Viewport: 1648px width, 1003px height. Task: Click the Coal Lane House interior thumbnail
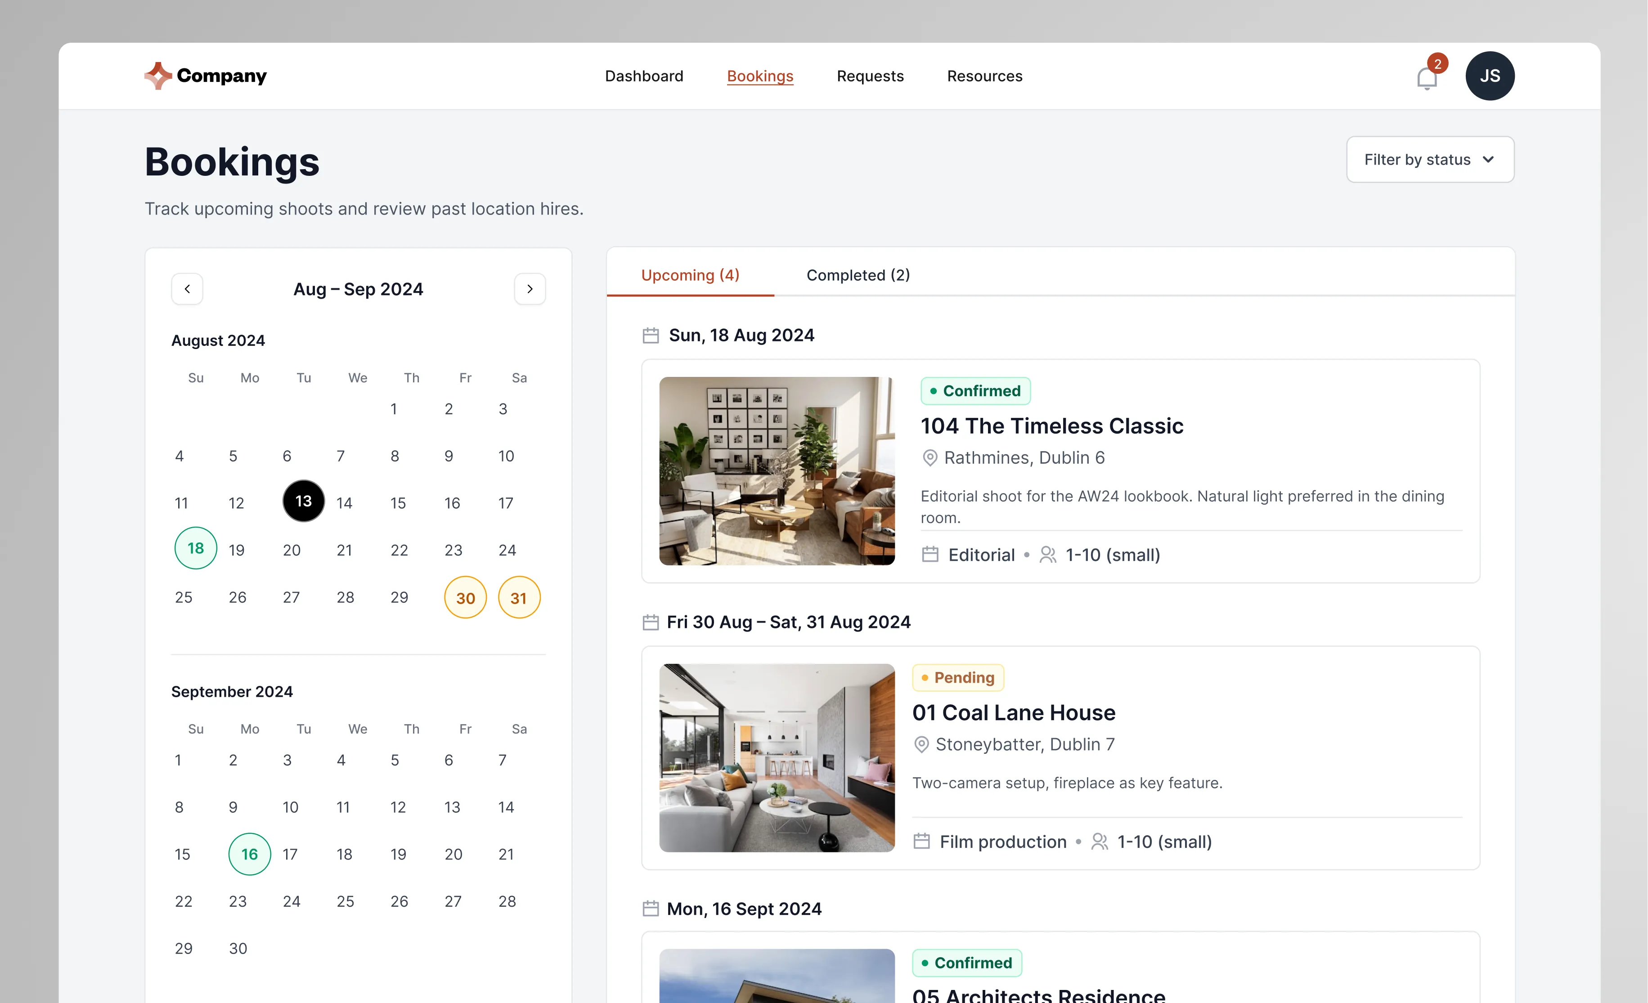[777, 757]
